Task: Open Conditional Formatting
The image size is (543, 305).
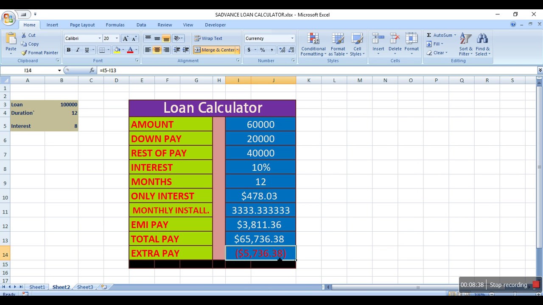Action: click(313, 44)
